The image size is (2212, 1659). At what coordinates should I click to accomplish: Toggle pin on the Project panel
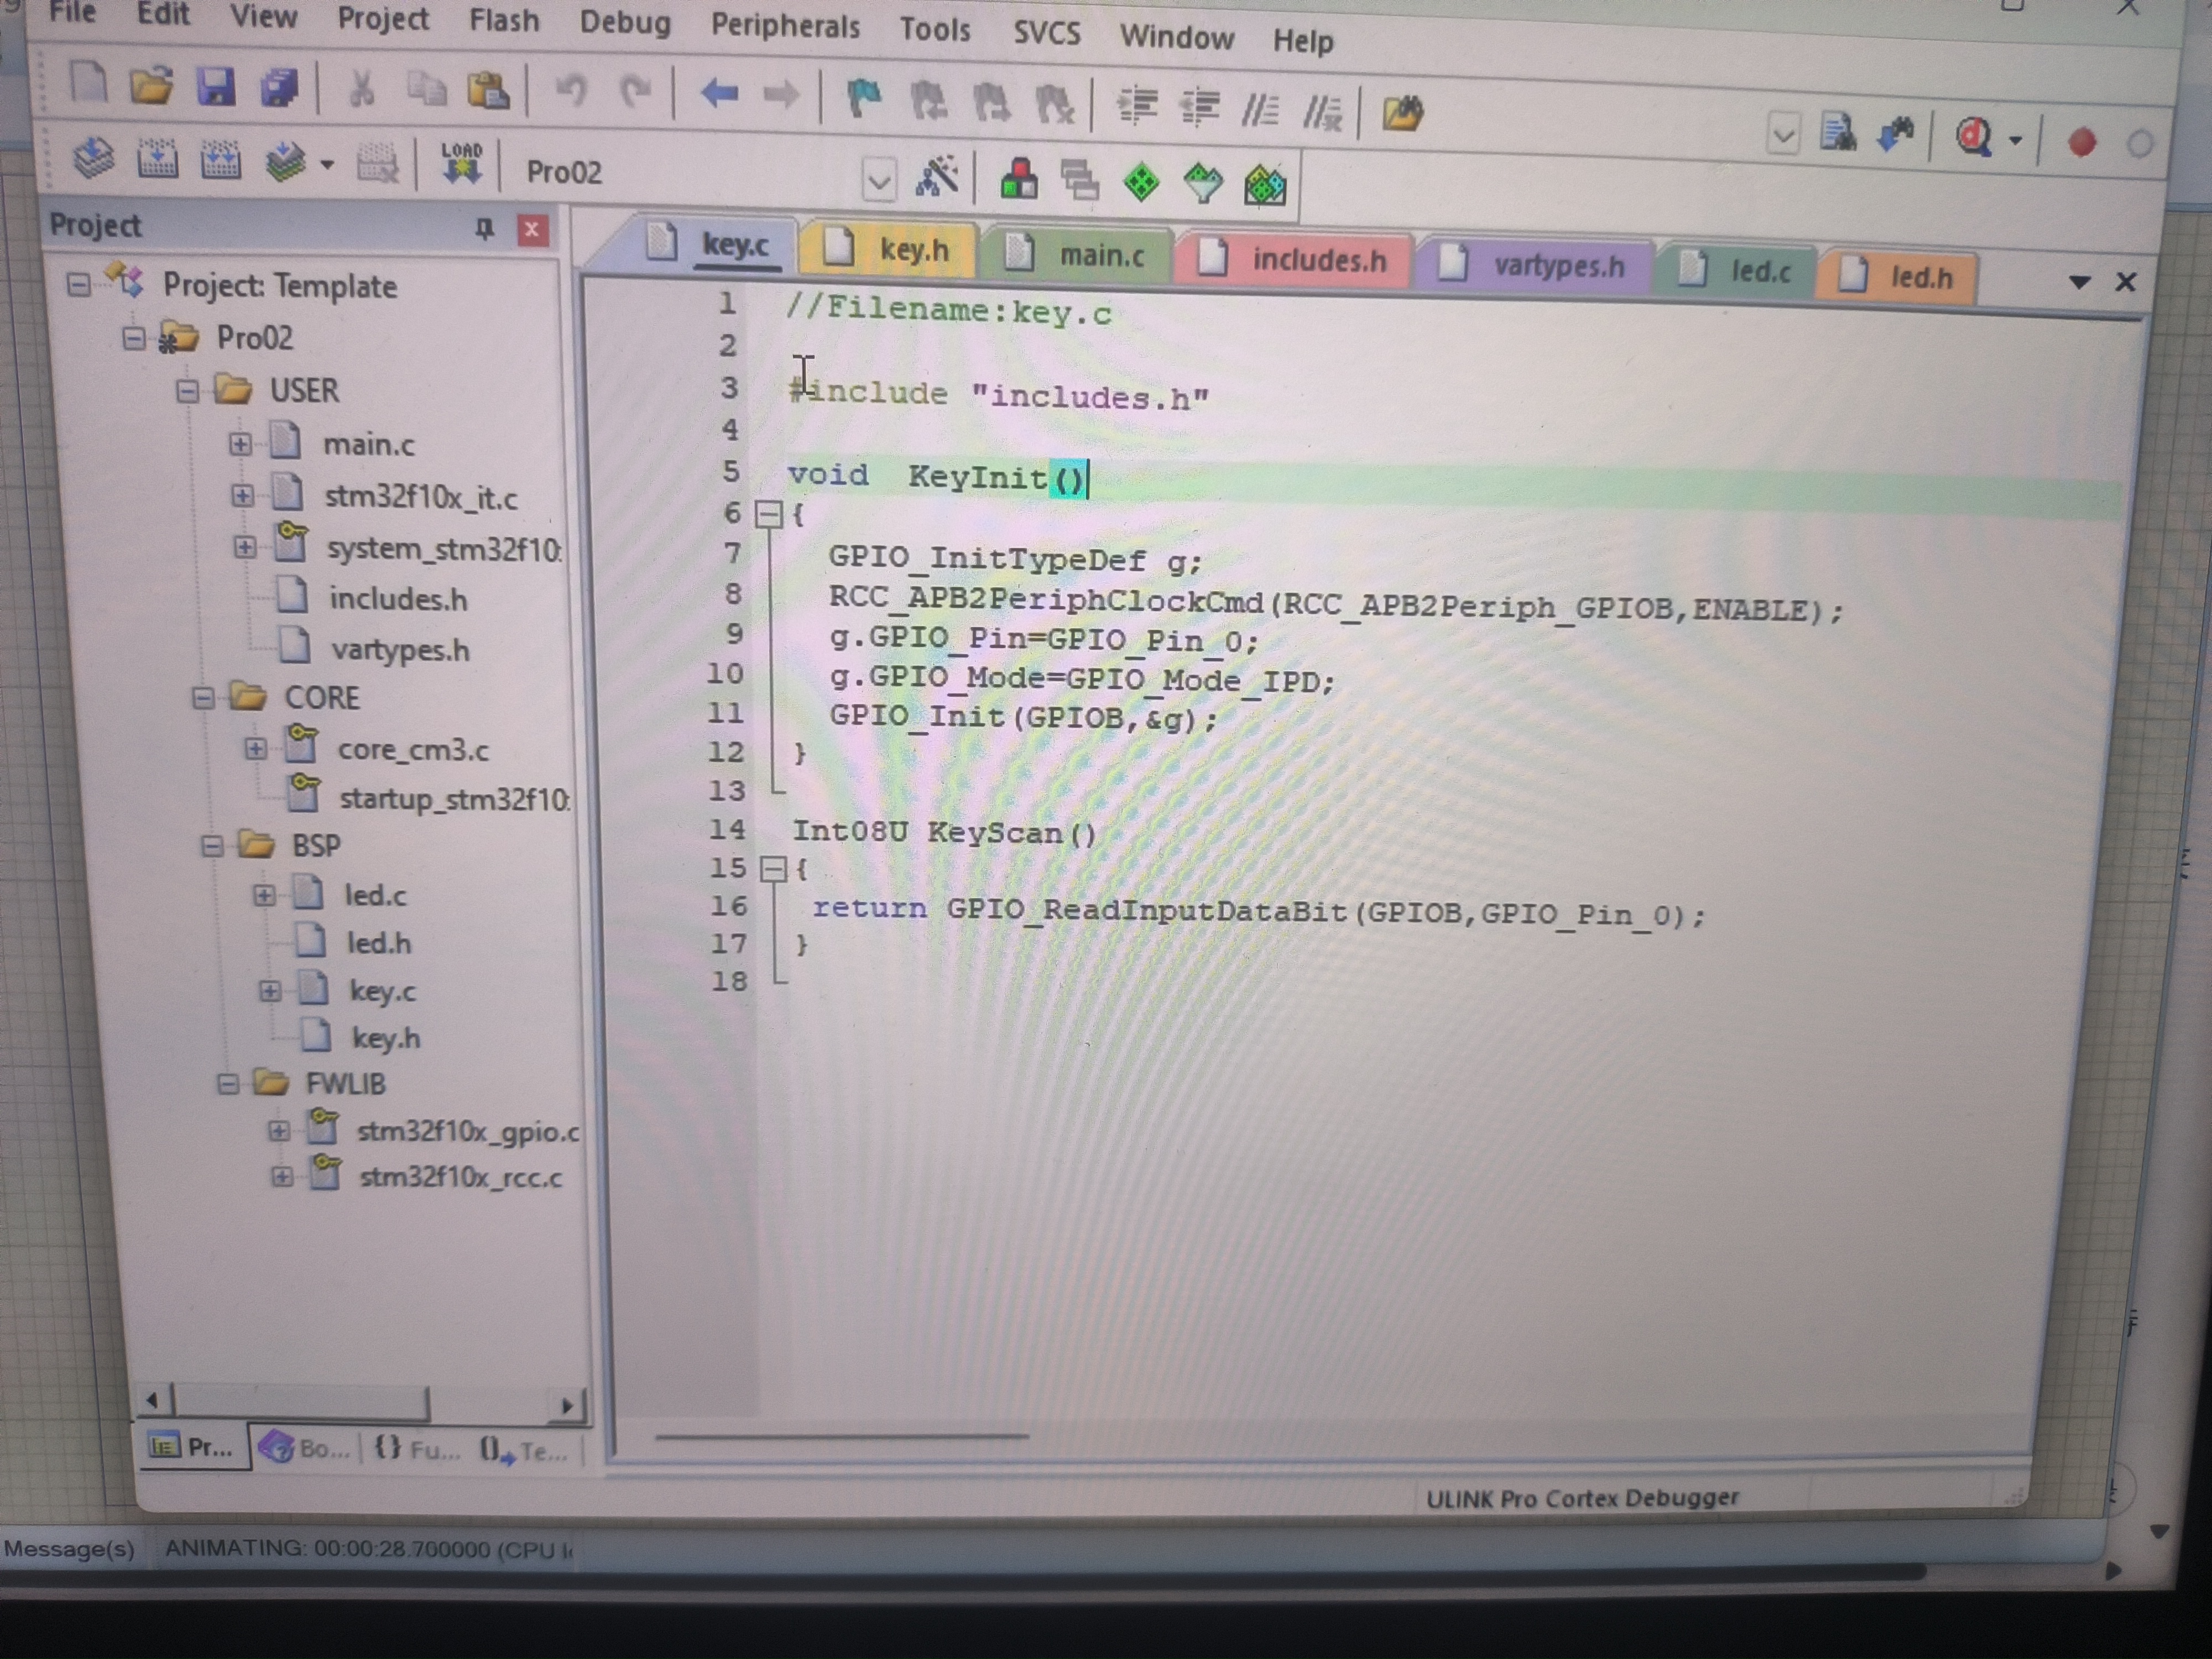(484, 229)
